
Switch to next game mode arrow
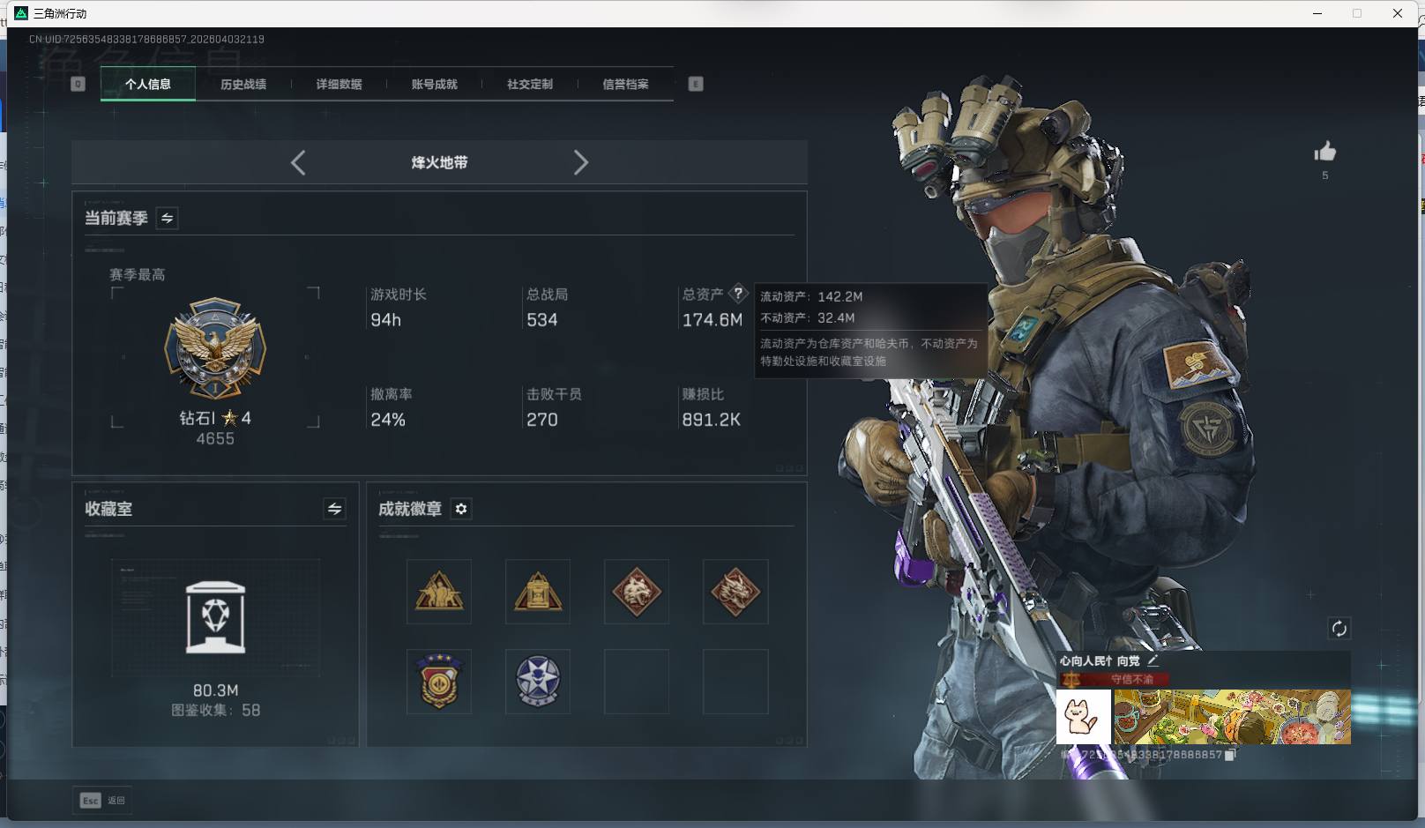[x=580, y=162]
